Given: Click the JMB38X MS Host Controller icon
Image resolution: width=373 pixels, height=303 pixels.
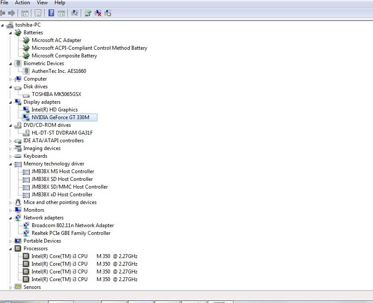Looking at the screenshot, I should click(26, 172).
